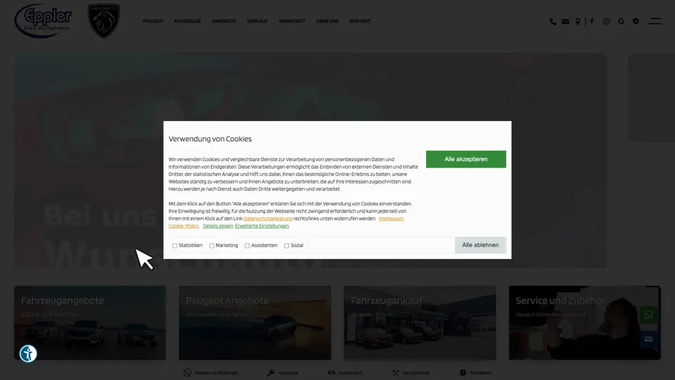Click the eye Autoankauf icon

331,373
